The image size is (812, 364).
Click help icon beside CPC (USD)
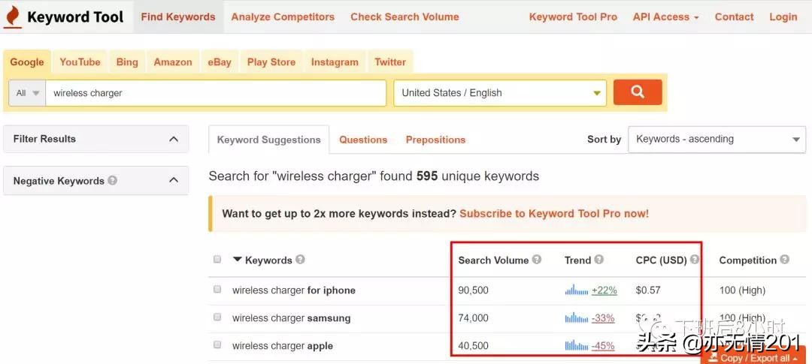(x=695, y=260)
